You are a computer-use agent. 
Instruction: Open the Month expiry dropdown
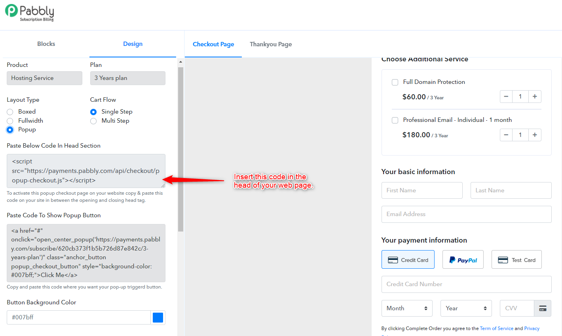pyautogui.click(x=407, y=308)
